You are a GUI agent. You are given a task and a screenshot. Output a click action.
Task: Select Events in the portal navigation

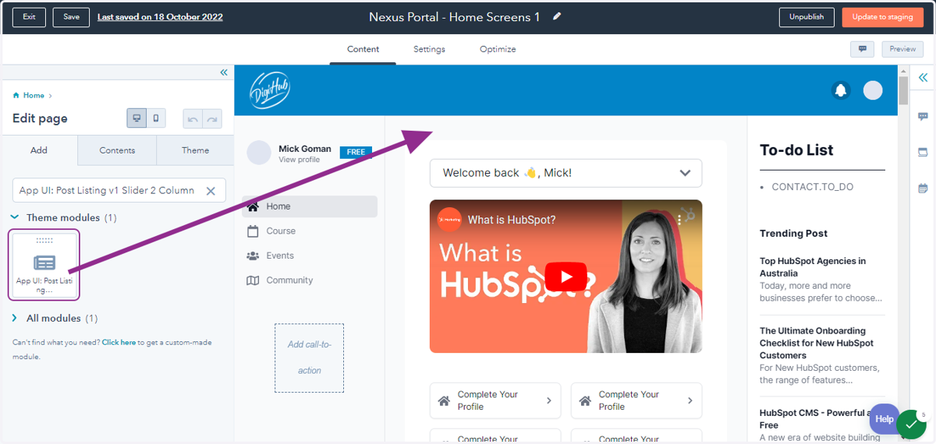point(280,255)
